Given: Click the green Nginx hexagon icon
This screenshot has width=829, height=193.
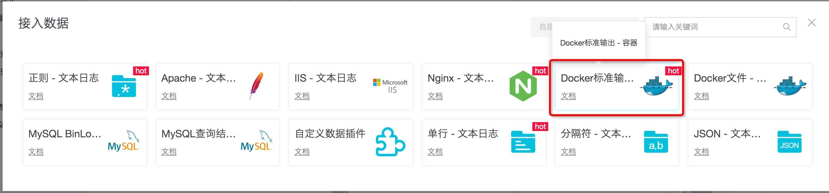Looking at the screenshot, I should [523, 86].
